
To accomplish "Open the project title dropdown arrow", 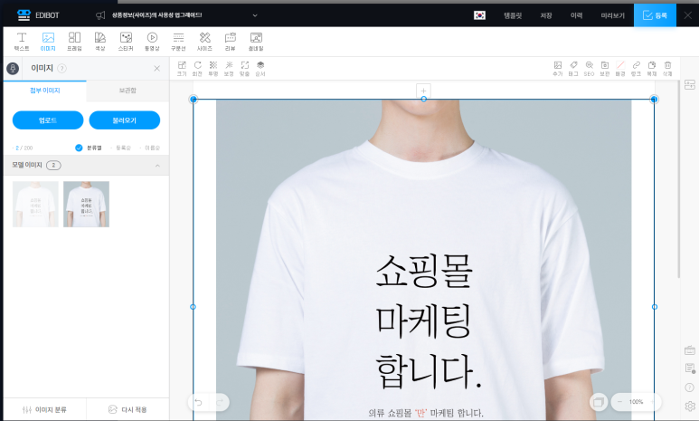I will (255, 15).
